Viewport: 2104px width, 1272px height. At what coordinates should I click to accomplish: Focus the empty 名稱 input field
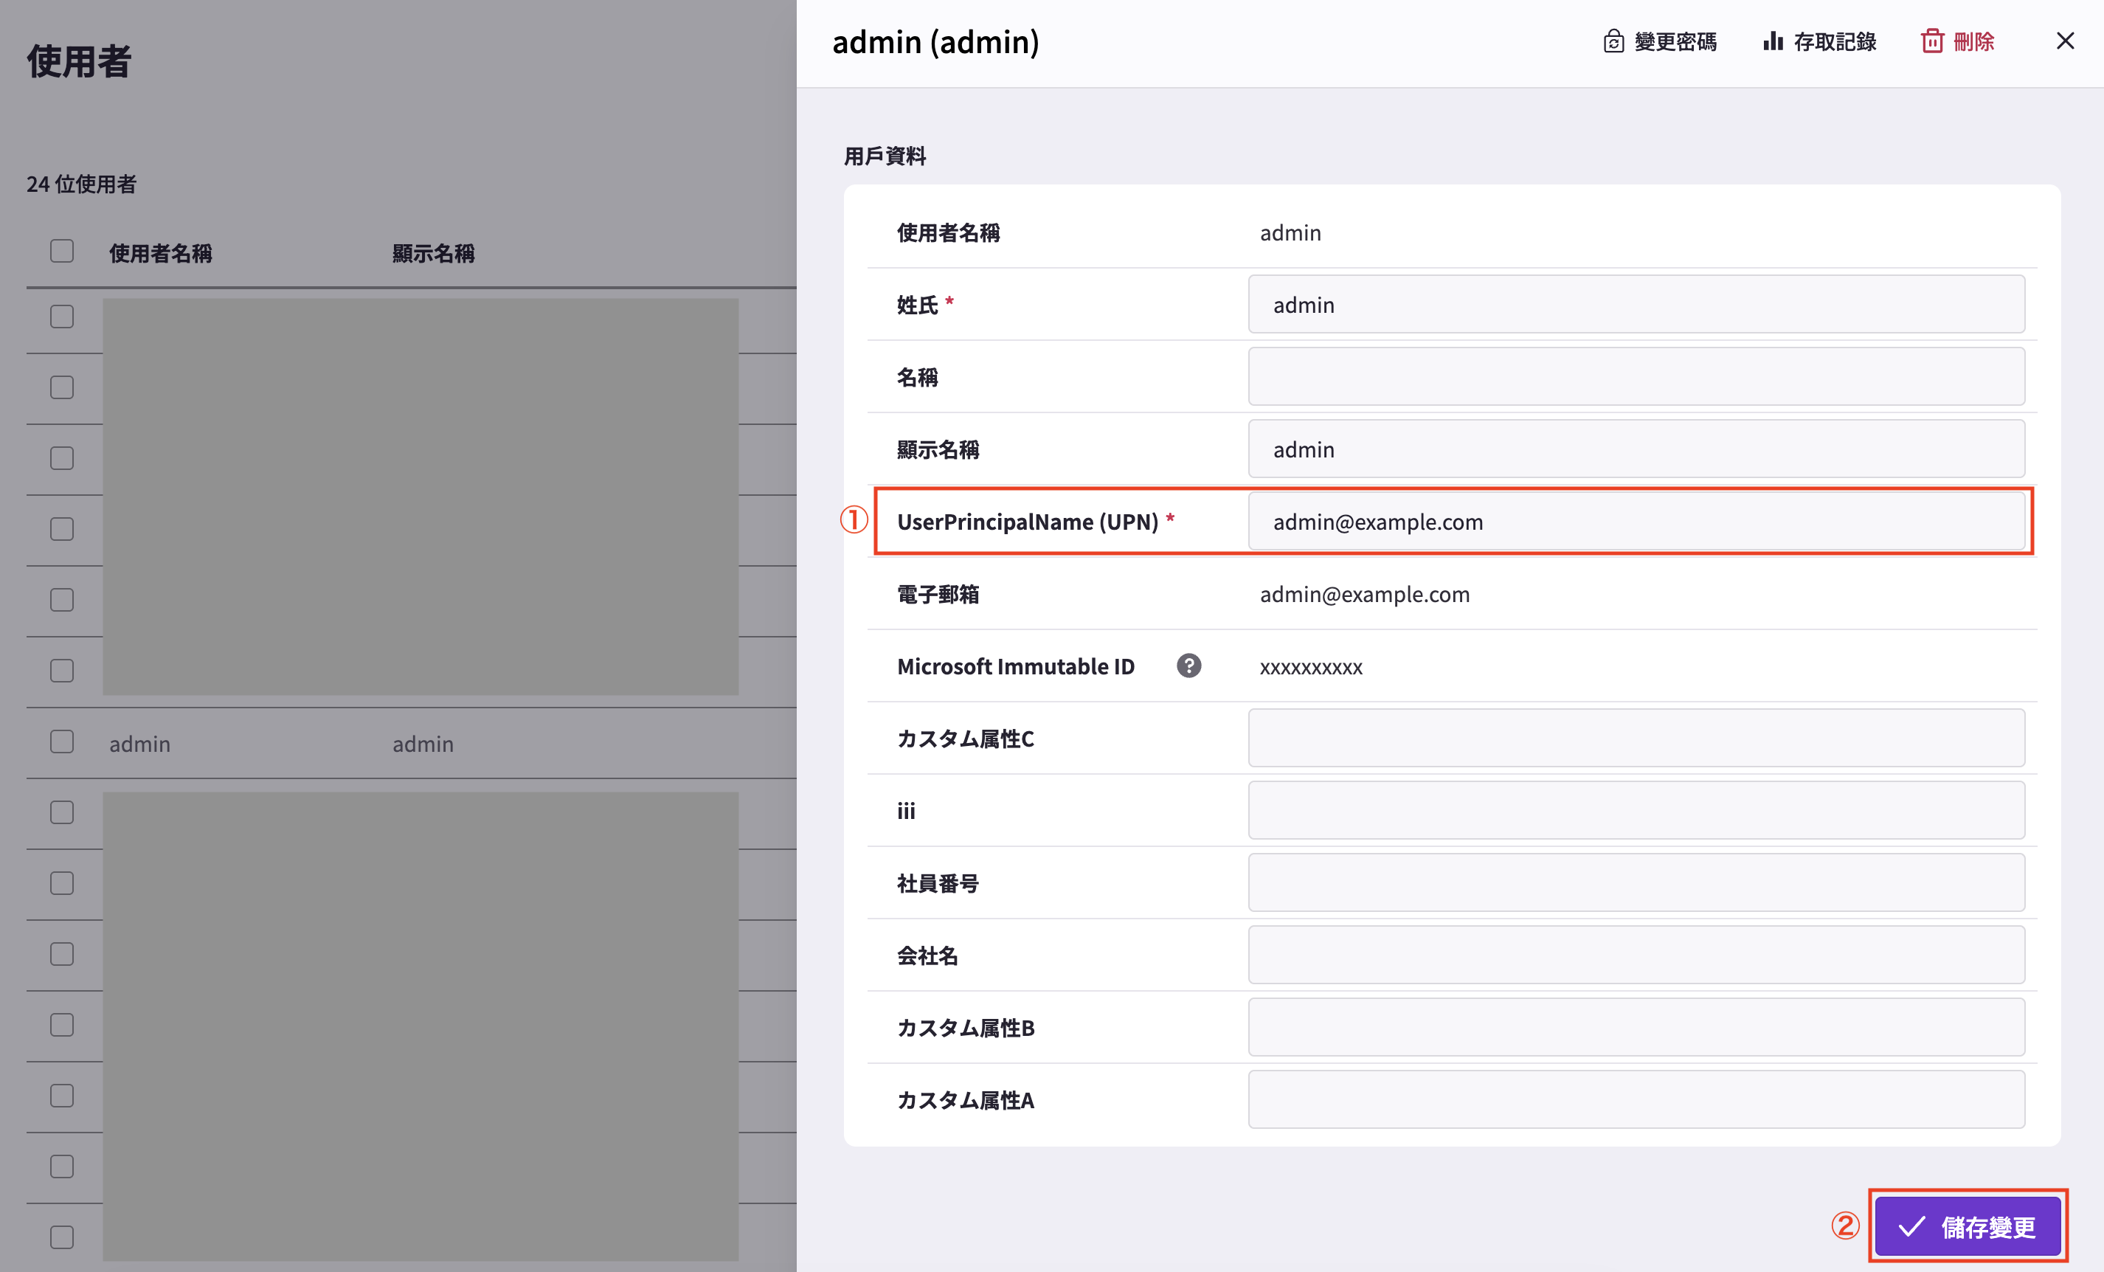1636,376
